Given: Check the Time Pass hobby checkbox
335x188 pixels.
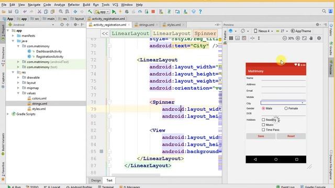Looking at the screenshot, I should tap(263, 130).
